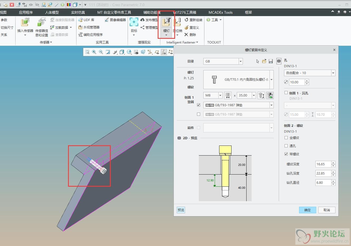Open the 框架 ribbon tab
Image resolution: width=351 pixels, height=246 pixels.
[x=248, y=12]
